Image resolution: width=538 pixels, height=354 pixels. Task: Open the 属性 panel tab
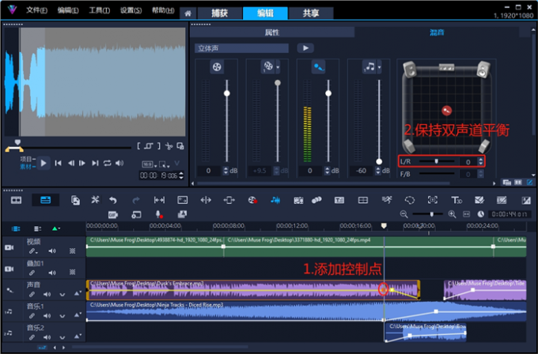[271, 32]
